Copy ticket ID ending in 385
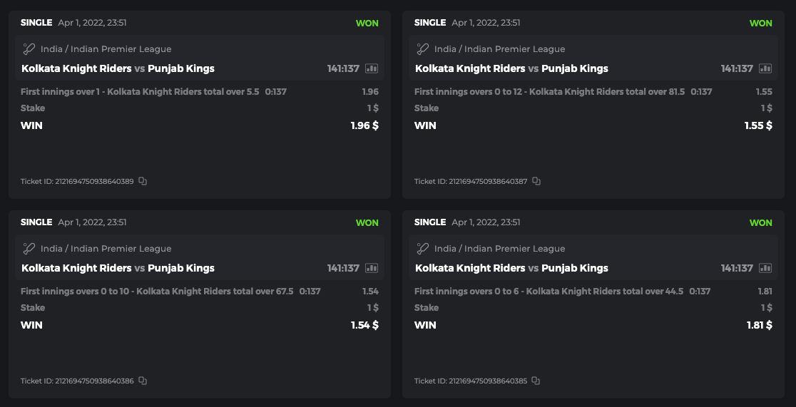796x407 pixels. pos(536,381)
